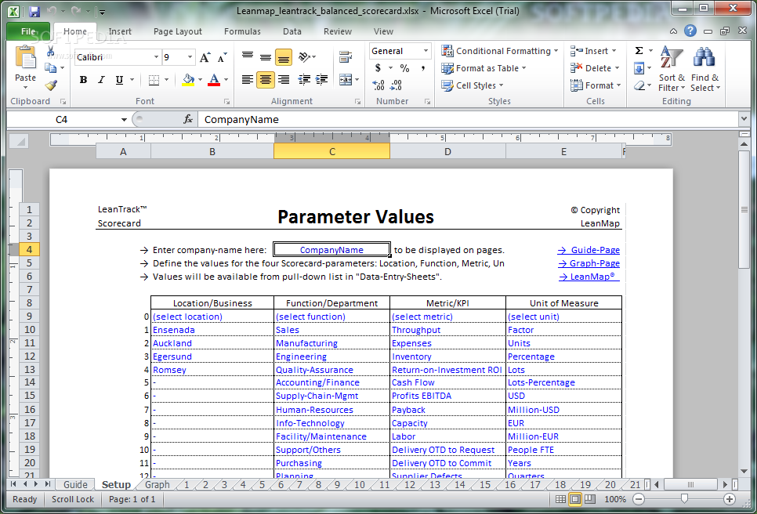Click the Clear eraser icon
This screenshot has width=757, height=514.
639,85
